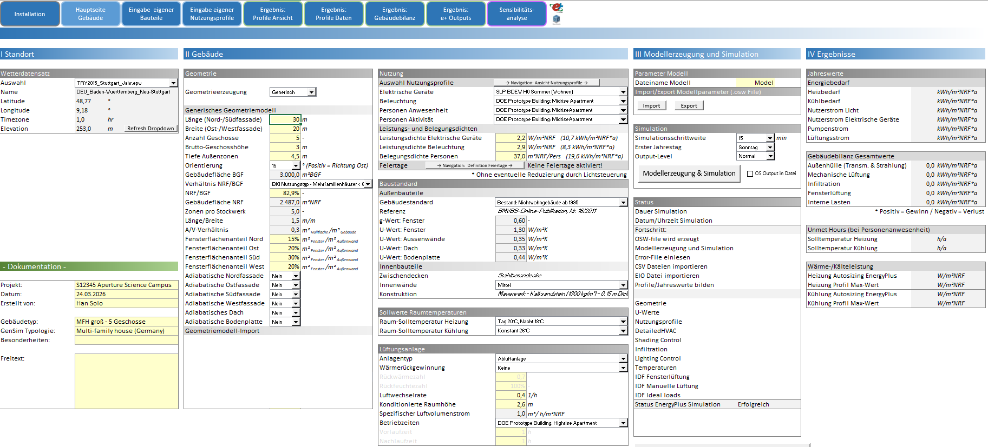988x447 pixels.
Task: Switch to Hauptseite Gebäude tab
Action: click(x=90, y=14)
